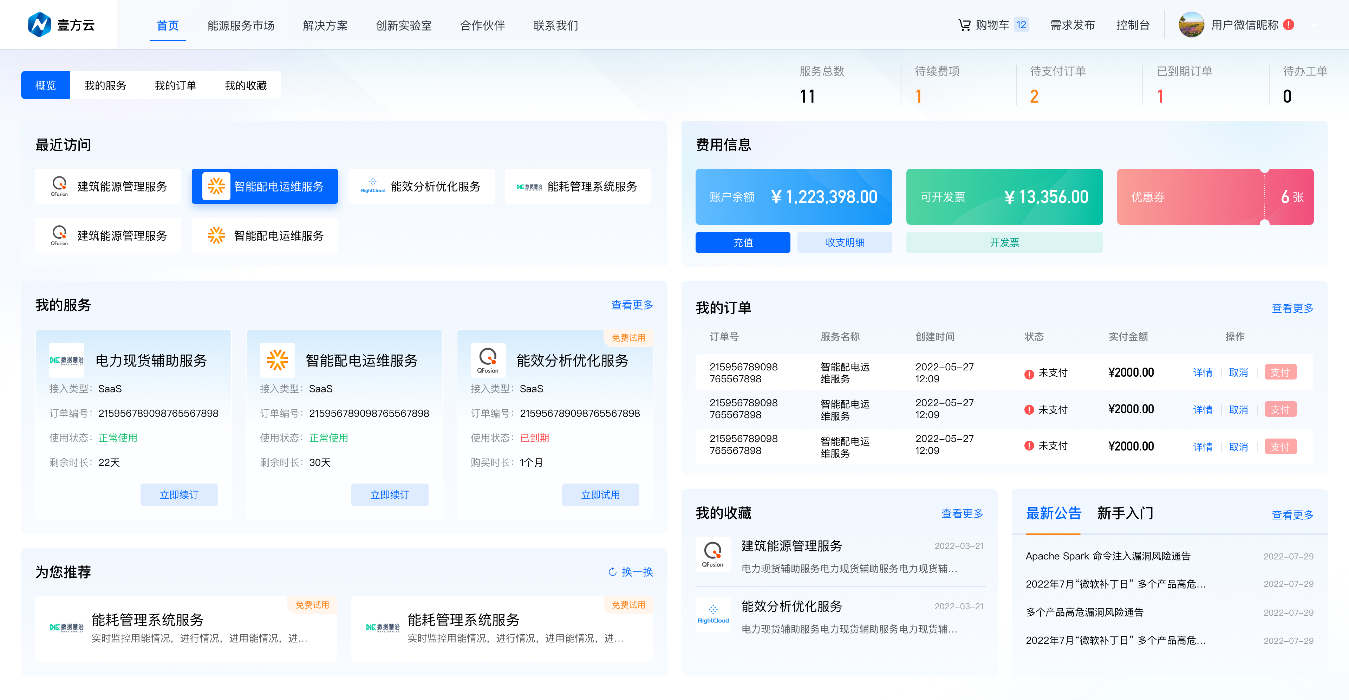Click the cart count badge 12
The image size is (1349, 700).
[1021, 25]
